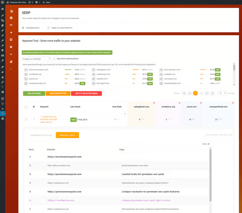This screenshot has width=242, height=213.
Task: Click current page 1 pagination button
Action: pos(195,93)
